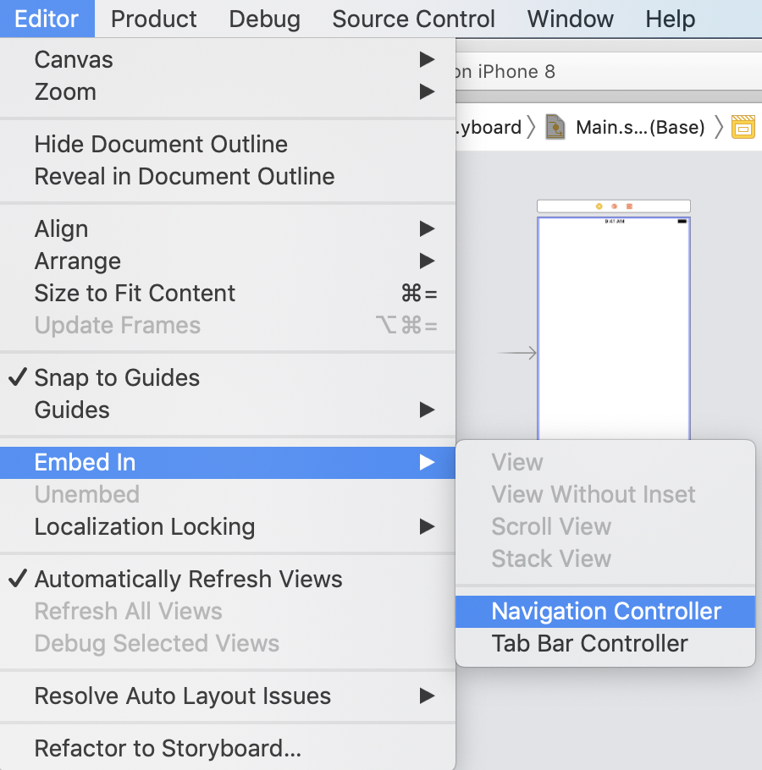Open the Debug menu
This screenshot has height=770, width=762.
click(264, 19)
